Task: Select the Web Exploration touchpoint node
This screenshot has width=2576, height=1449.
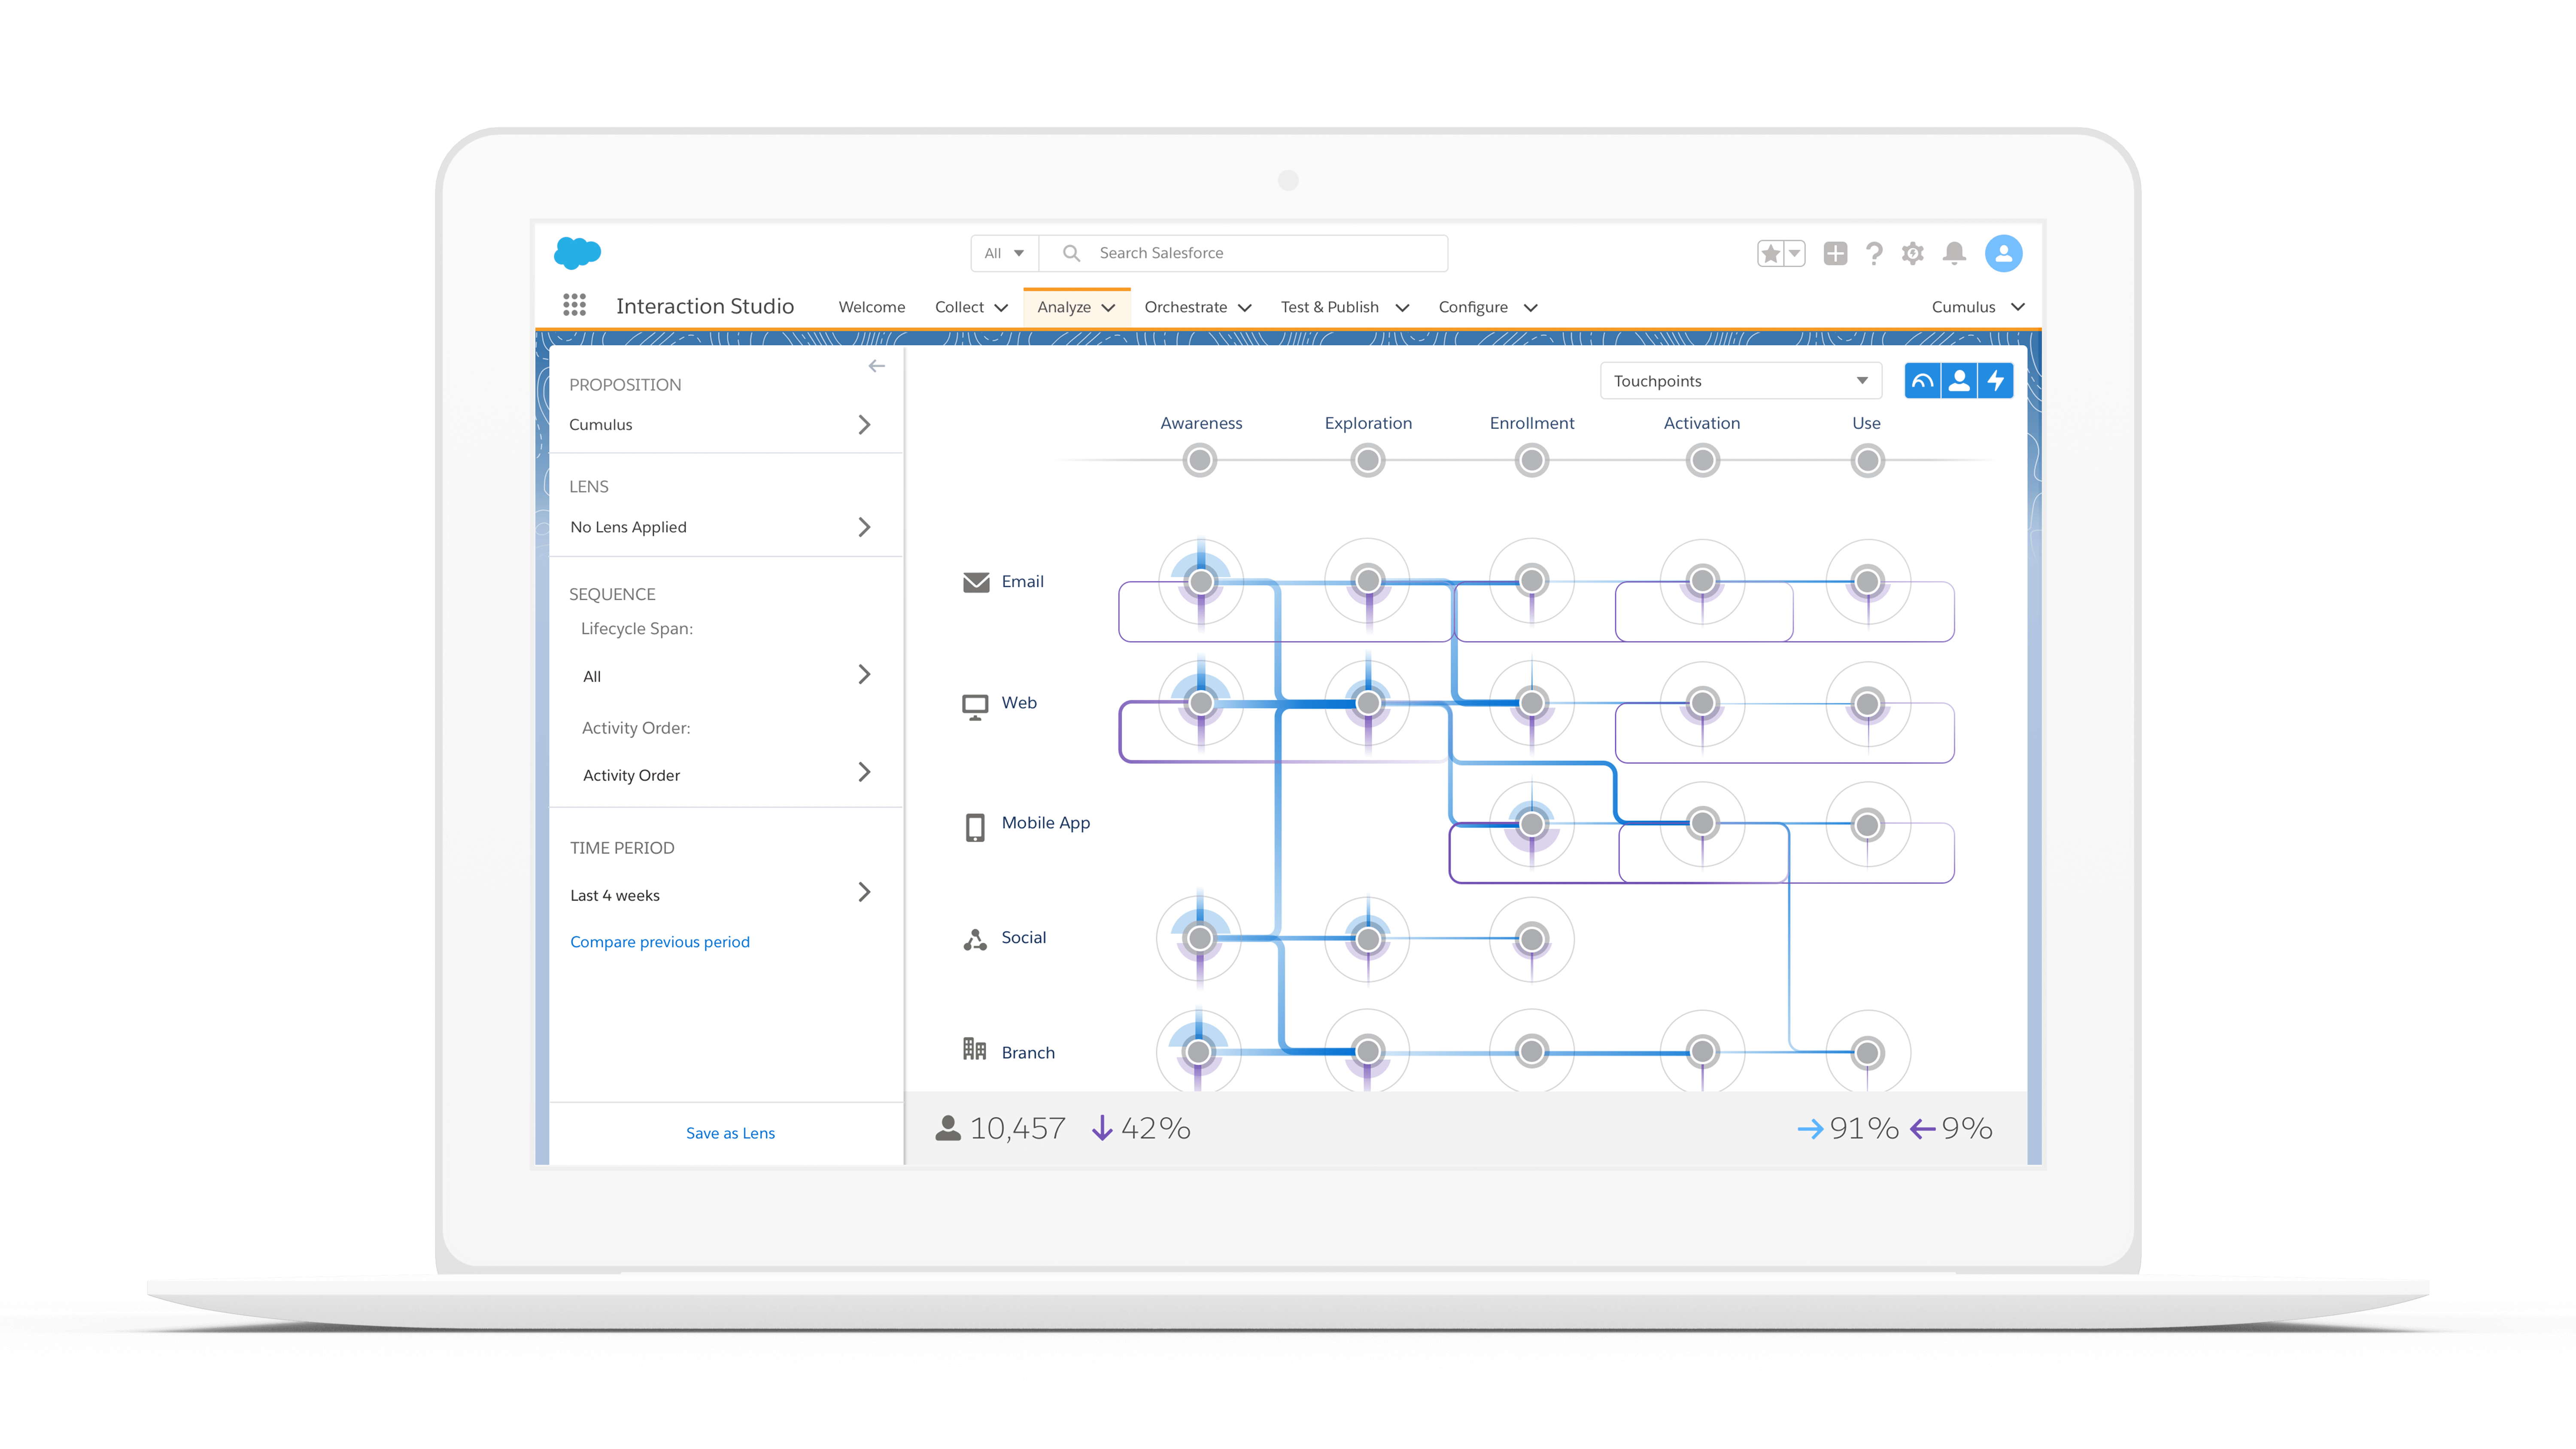Action: pos(1368,702)
